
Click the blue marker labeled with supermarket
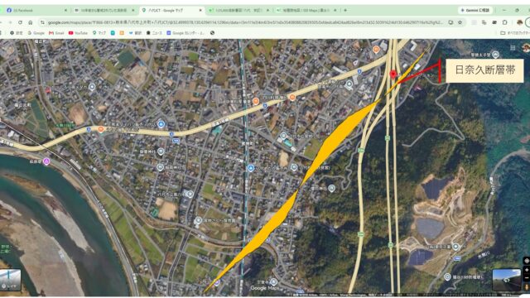click(161, 124)
